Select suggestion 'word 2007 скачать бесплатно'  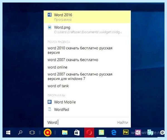pos(73,60)
